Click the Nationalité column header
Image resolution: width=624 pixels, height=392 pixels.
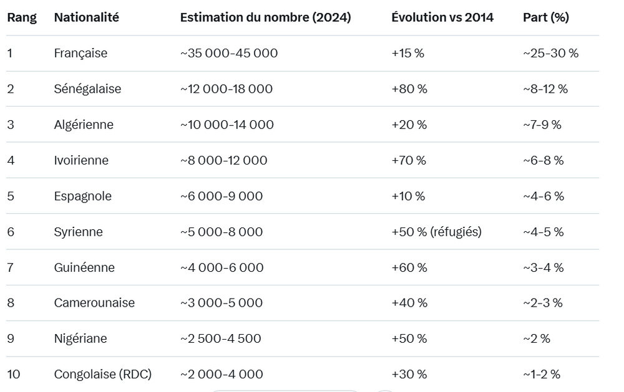(x=86, y=17)
